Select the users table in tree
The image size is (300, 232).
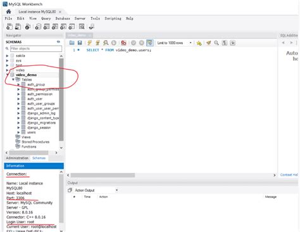[x=31, y=132]
